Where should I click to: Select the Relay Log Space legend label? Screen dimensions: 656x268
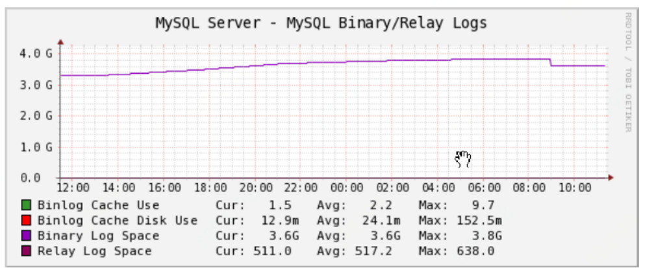[x=95, y=251]
